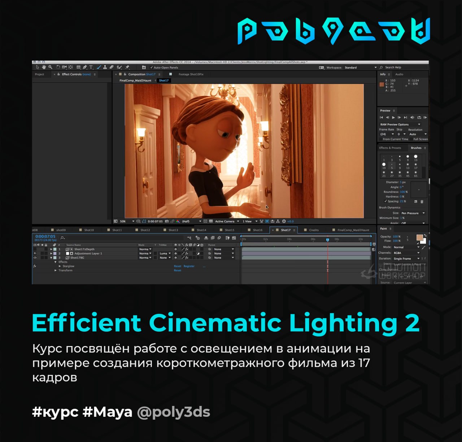Select the Selection arrow tool
The height and width of the screenshot is (442, 462).
coord(38,67)
